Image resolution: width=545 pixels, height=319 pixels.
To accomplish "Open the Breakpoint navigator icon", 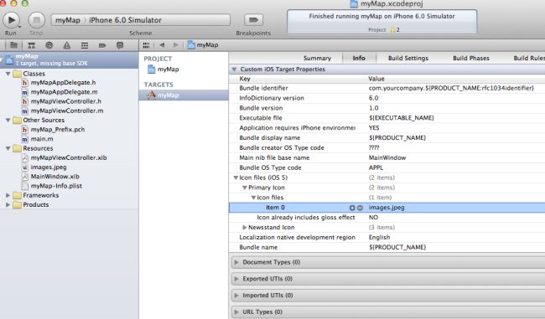I will click(x=102, y=45).
